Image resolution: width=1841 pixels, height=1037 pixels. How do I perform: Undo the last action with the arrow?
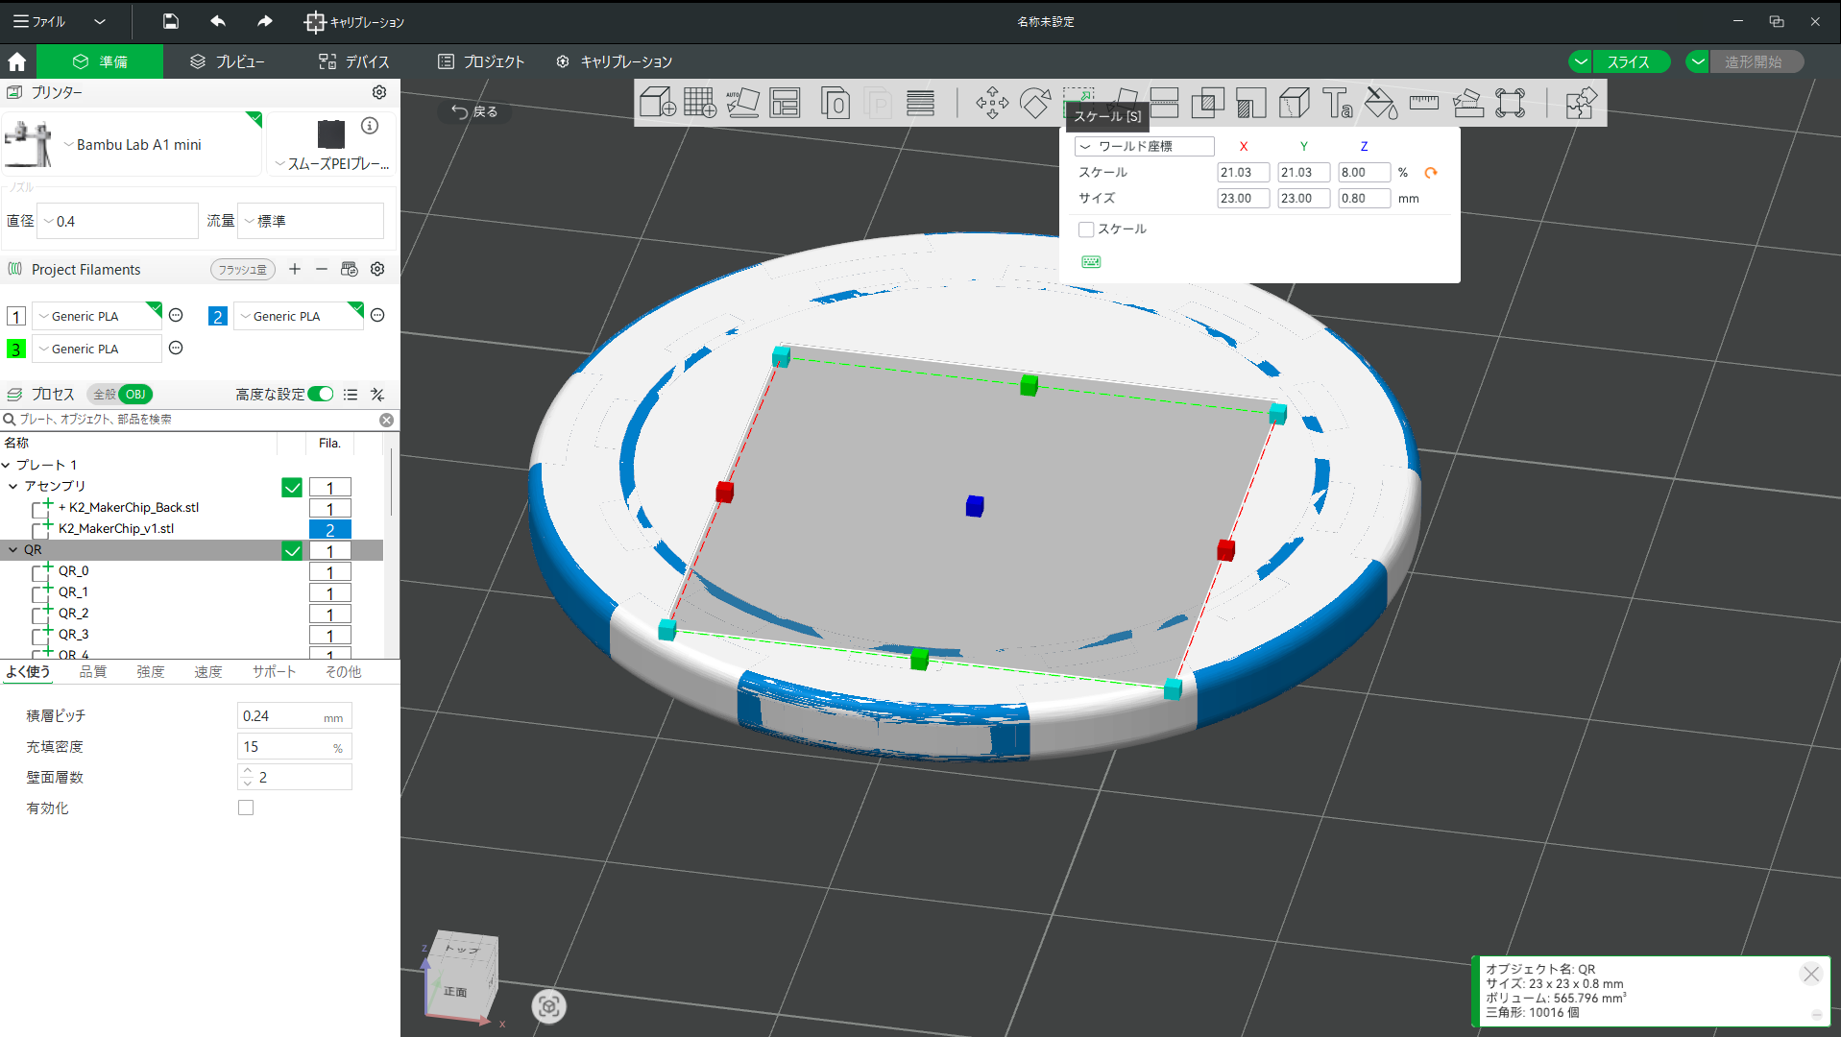(218, 21)
